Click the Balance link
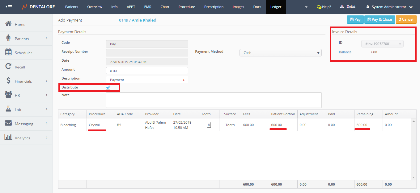This screenshot has height=193, width=420. [345, 52]
